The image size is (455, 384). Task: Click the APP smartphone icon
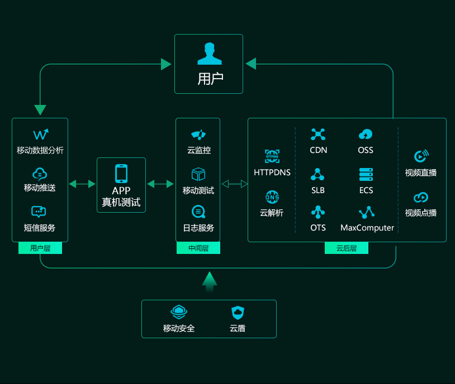(121, 174)
